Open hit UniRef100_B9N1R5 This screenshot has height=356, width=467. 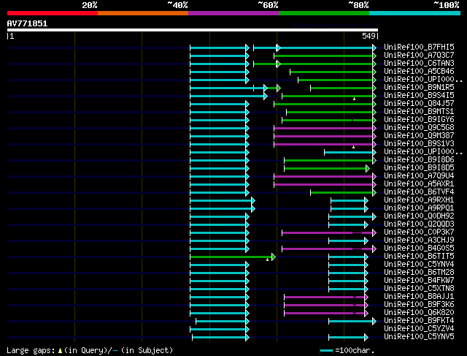(x=419, y=87)
